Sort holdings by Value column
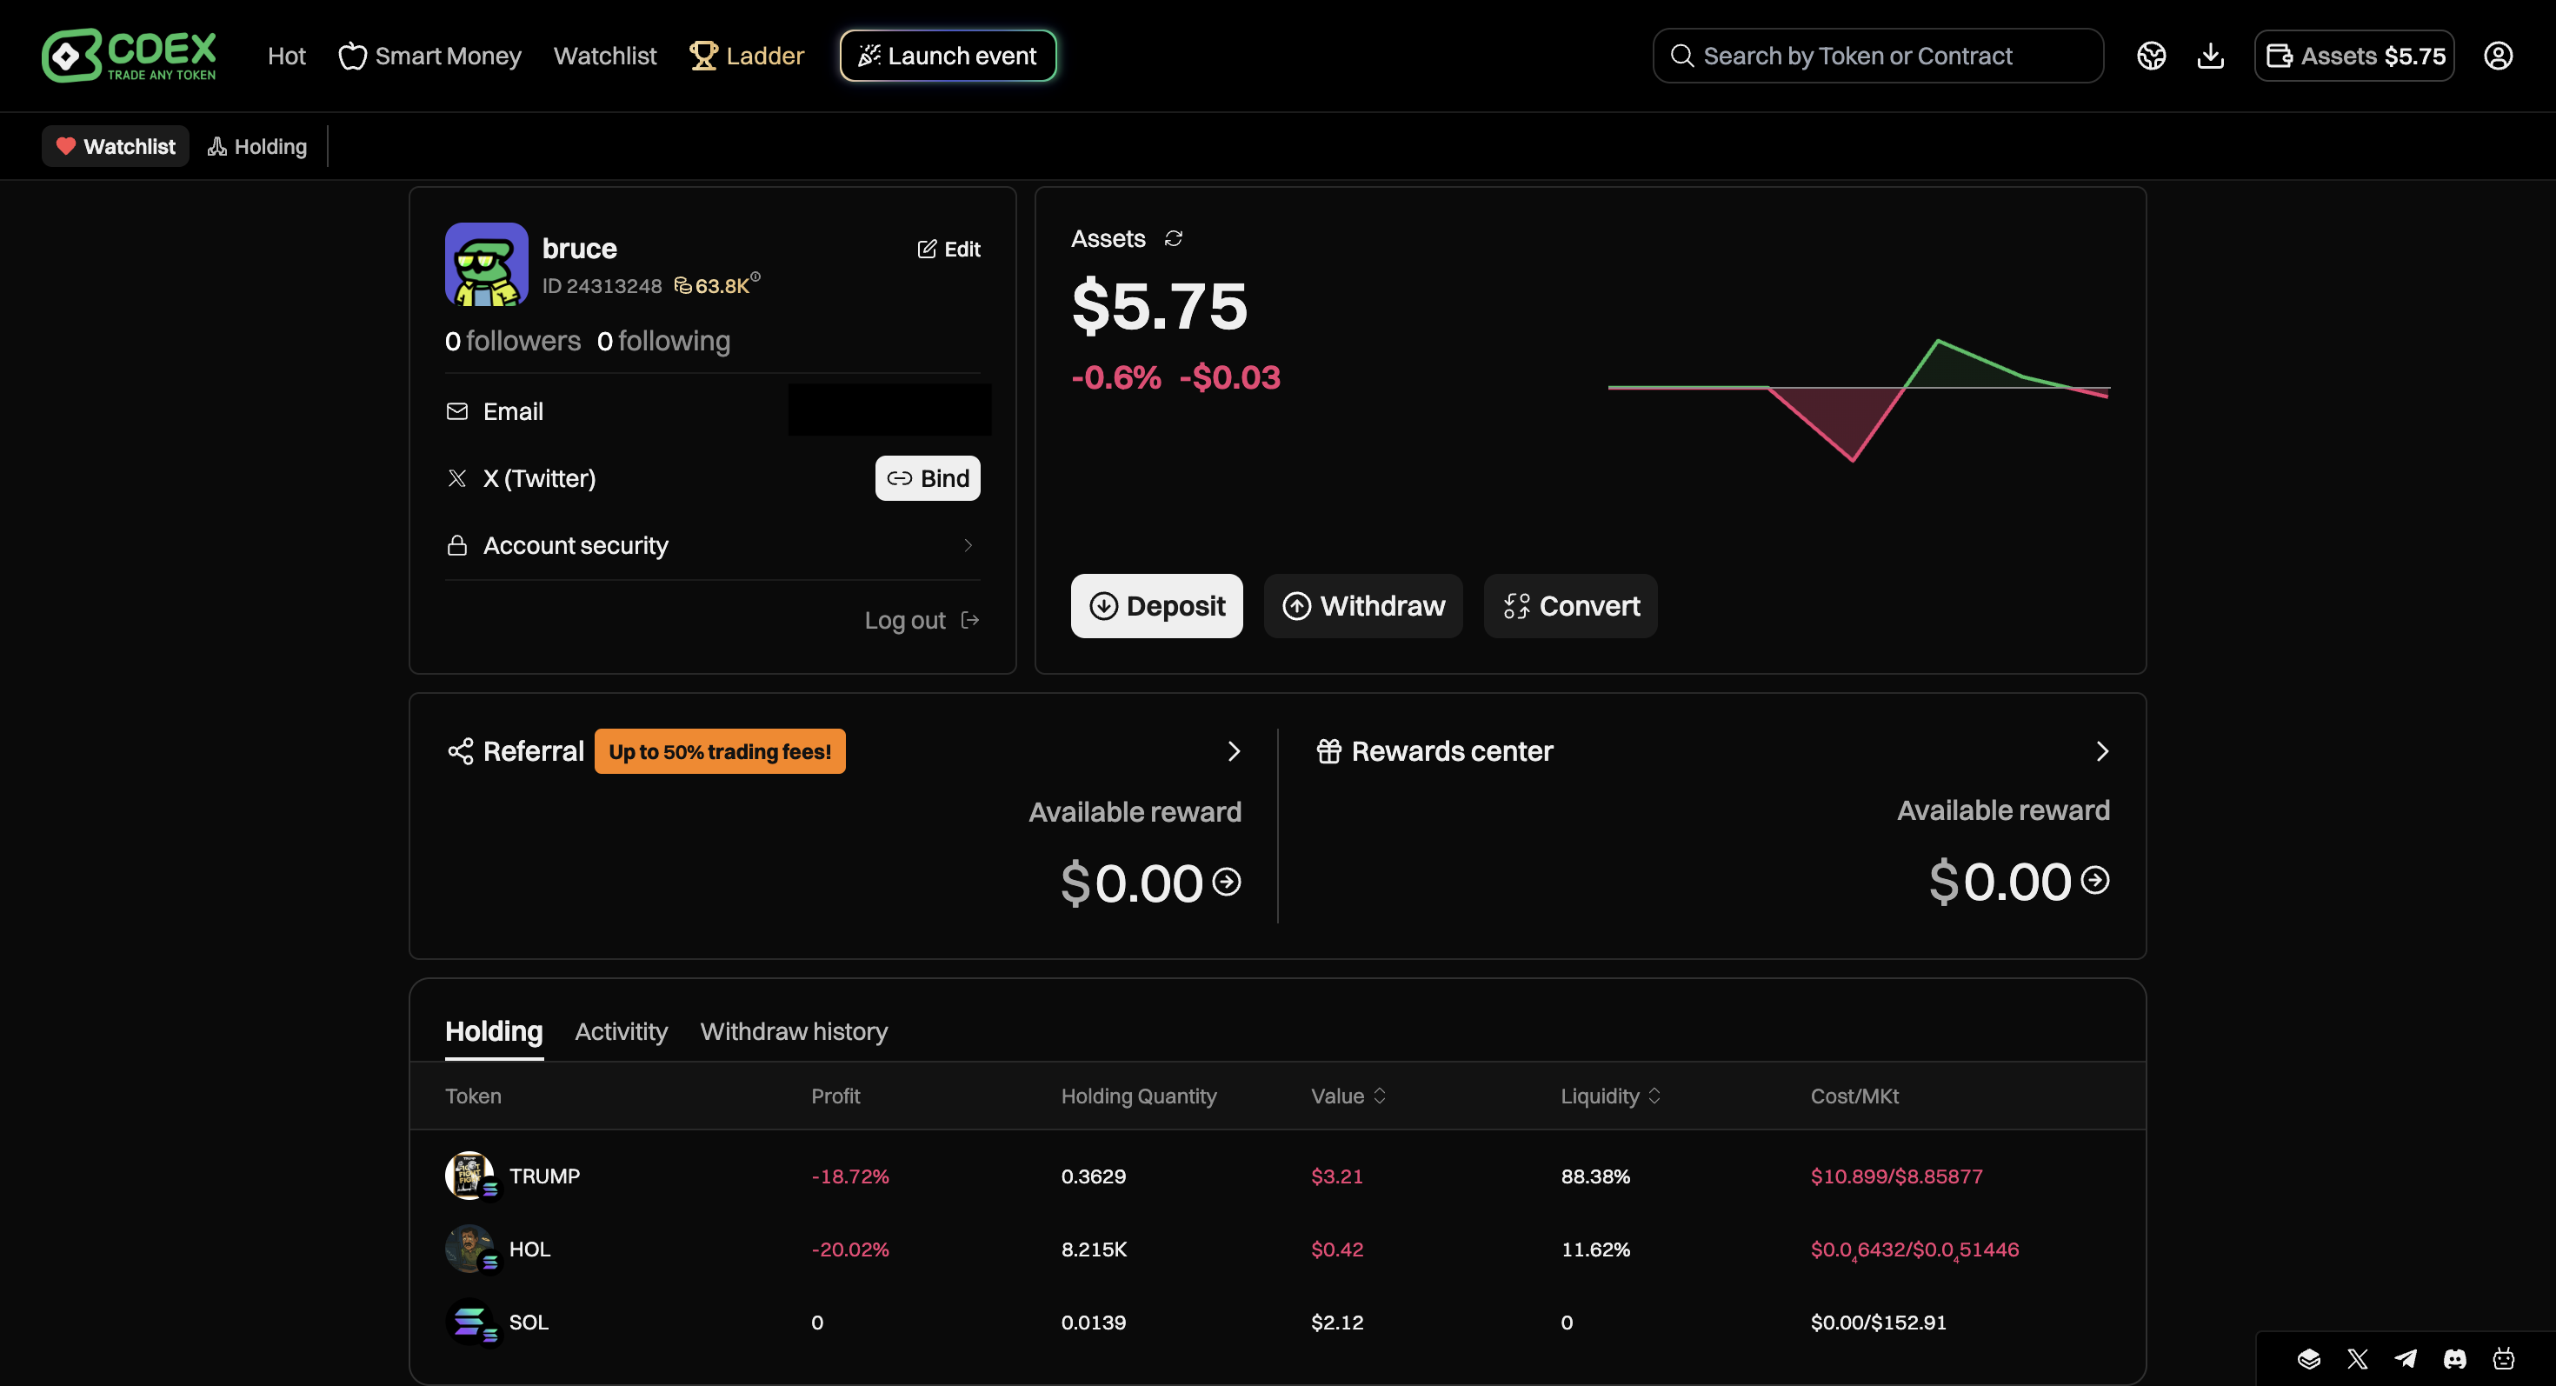2556x1386 pixels. (1348, 1096)
